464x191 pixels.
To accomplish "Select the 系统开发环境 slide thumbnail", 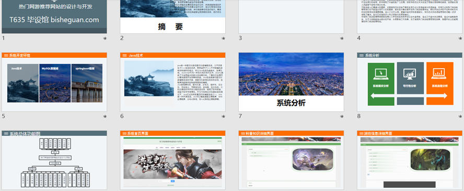I will (54, 82).
